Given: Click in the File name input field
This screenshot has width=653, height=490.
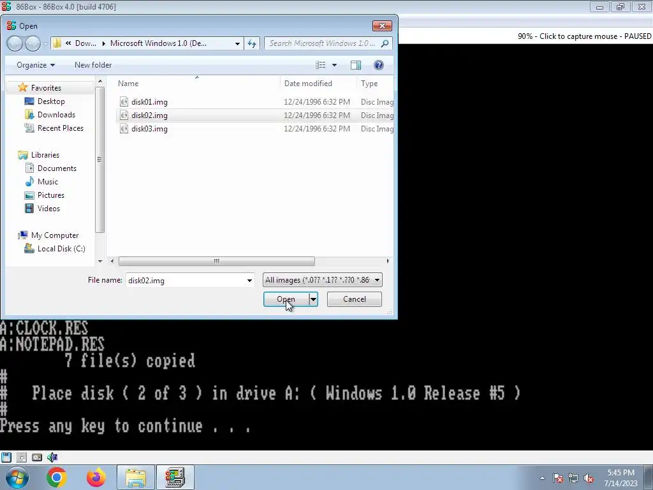Looking at the screenshot, I should (186, 281).
